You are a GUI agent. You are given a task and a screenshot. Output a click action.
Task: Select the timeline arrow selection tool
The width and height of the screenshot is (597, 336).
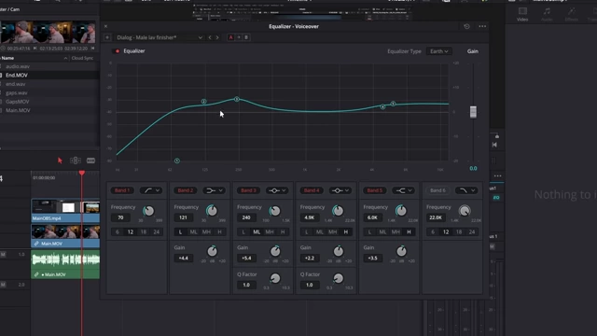click(60, 161)
